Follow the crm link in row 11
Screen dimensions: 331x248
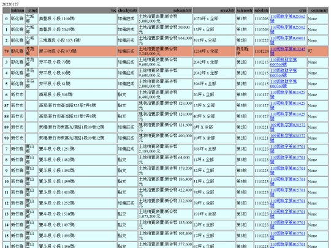(287, 192)
